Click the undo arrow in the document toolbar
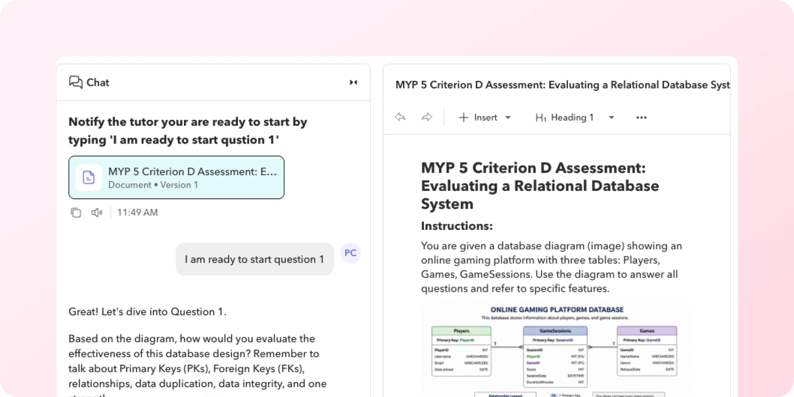794x397 pixels. click(400, 117)
